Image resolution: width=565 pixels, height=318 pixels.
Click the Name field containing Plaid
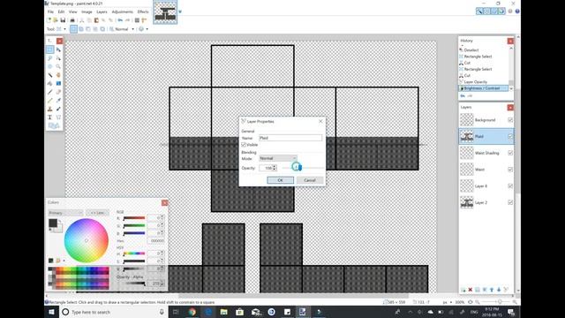click(x=290, y=138)
